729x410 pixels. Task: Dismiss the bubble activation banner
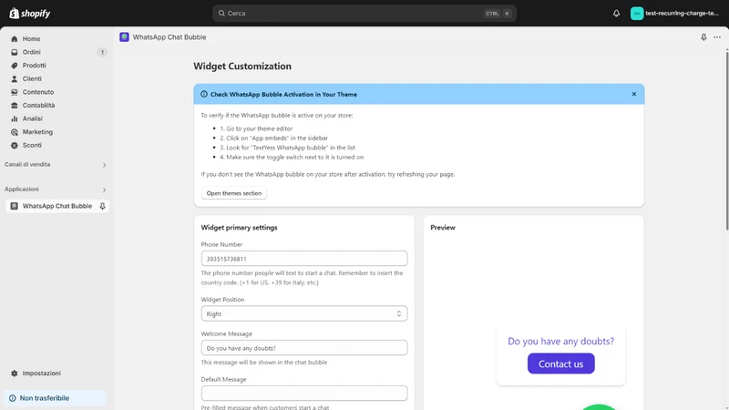click(x=633, y=94)
